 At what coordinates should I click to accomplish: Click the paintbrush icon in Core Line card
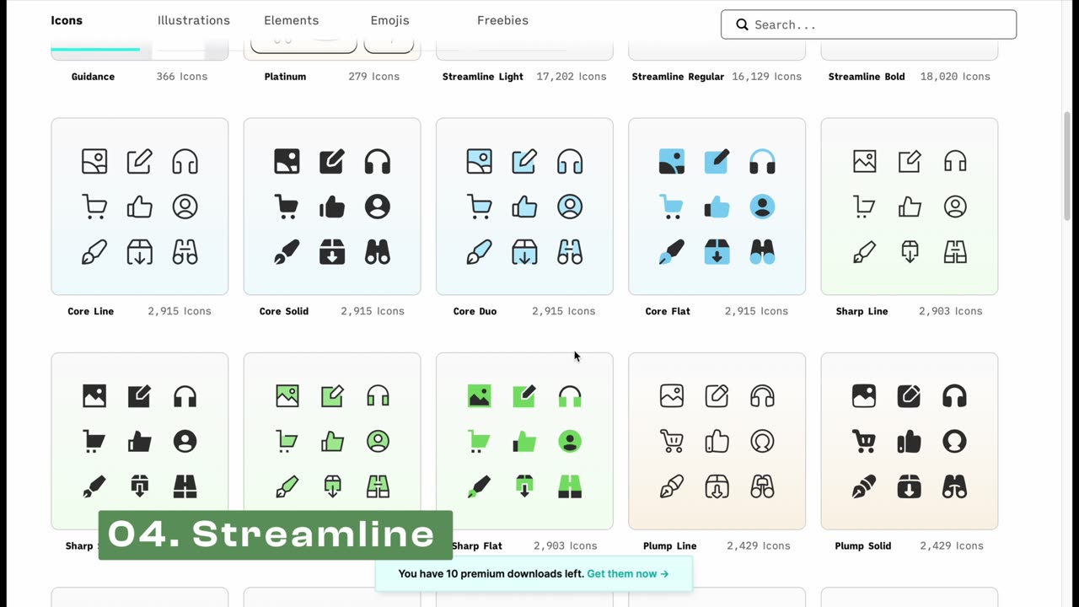(x=94, y=252)
